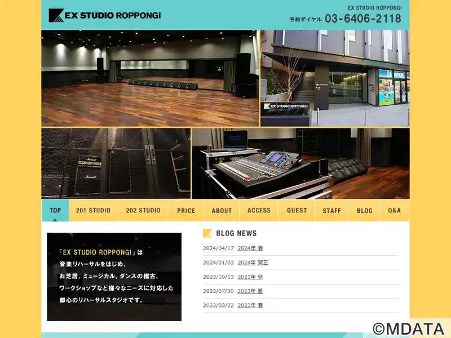The height and width of the screenshot is (338, 451).
Task: Open the blog post 2023年 春
Action: pyautogui.click(x=250, y=305)
